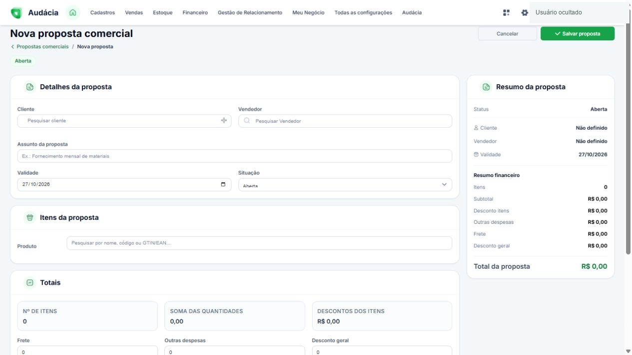Image resolution: width=632 pixels, height=355 pixels.
Task: Focus the Pesquisar cliente field
Action: pos(124,121)
